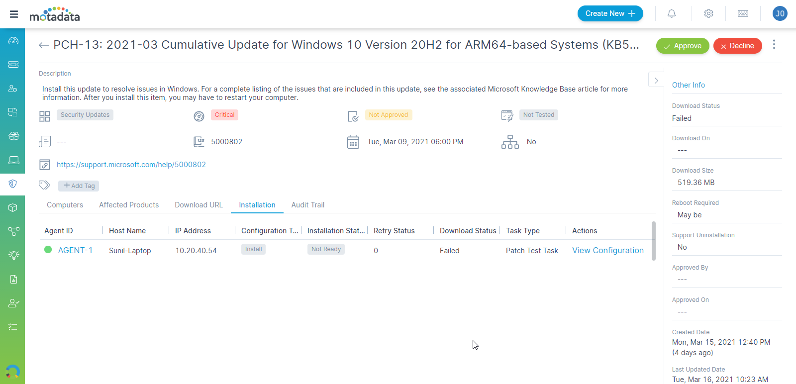Viewport: 796px width, 384px height.
Task: Open the notifications bell
Action: [x=672, y=13]
